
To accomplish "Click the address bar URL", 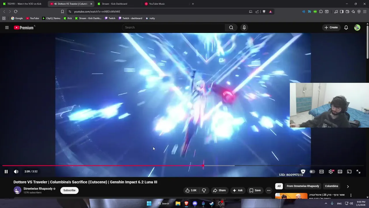I will [97, 12].
